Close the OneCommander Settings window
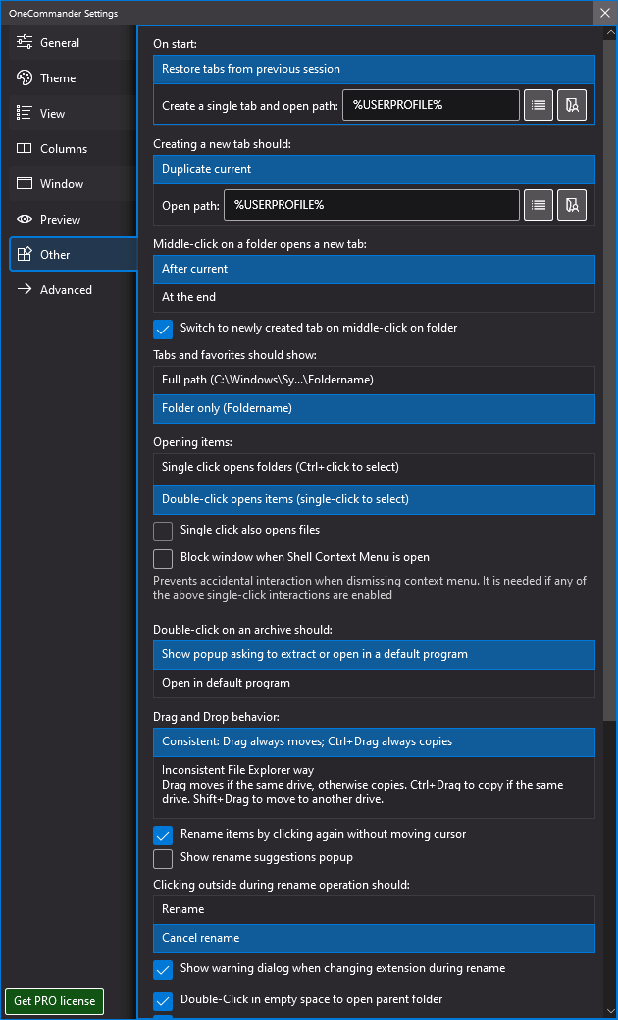Image resolution: width=618 pixels, height=1020 pixels. click(x=602, y=13)
